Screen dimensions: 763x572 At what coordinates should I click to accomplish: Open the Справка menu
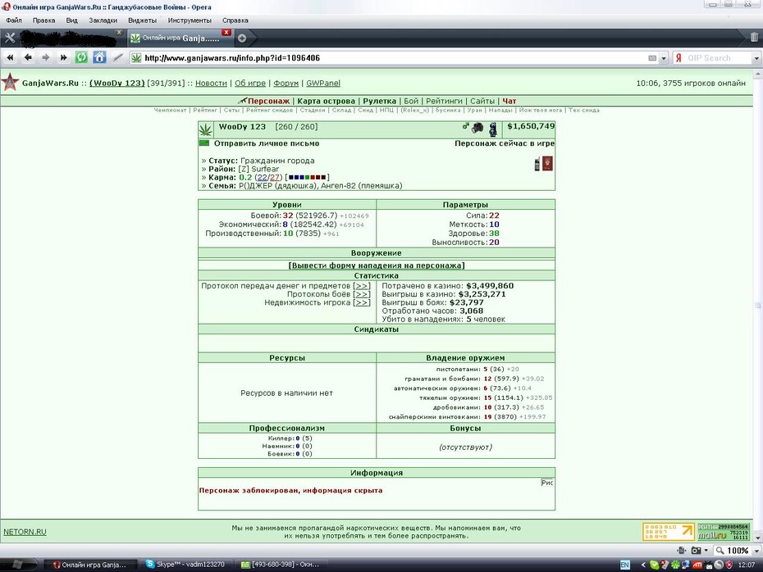pyautogui.click(x=235, y=20)
